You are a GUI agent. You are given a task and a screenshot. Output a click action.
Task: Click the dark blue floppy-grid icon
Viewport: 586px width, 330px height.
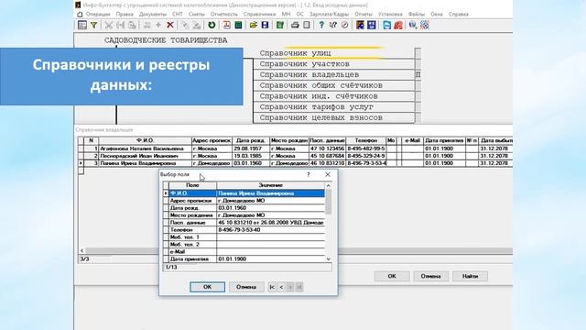click(x=372, y=25)
